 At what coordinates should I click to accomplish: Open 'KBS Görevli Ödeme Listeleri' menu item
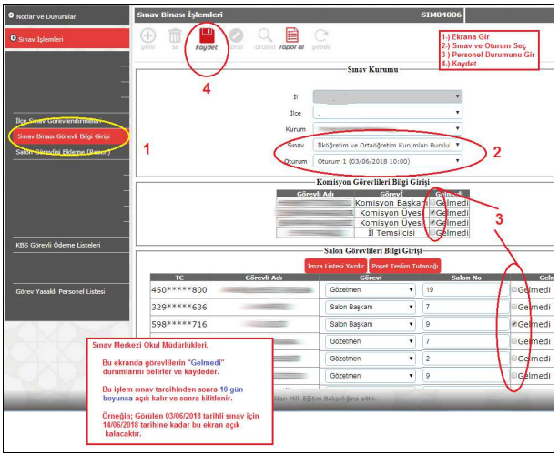click(x=58, y=245)
